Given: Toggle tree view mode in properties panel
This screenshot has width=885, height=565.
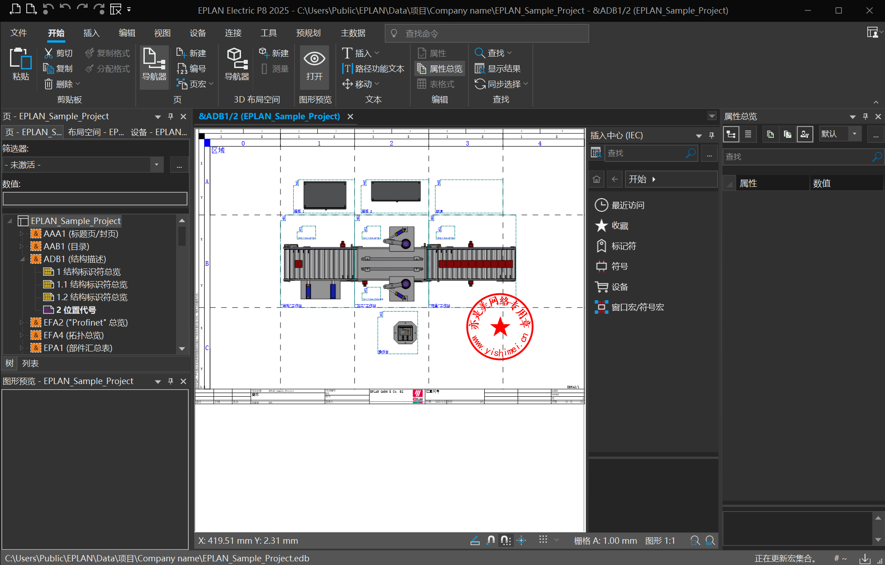Looking at the screenshot, I should click(x=731, y=134).
